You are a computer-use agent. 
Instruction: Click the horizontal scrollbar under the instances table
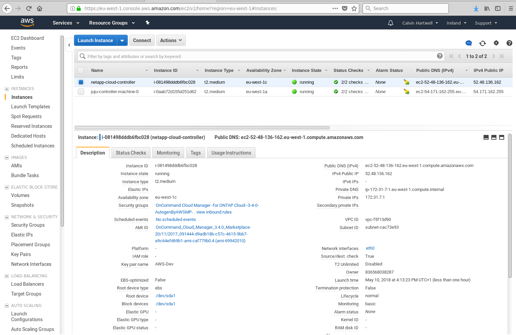(202, 128)
